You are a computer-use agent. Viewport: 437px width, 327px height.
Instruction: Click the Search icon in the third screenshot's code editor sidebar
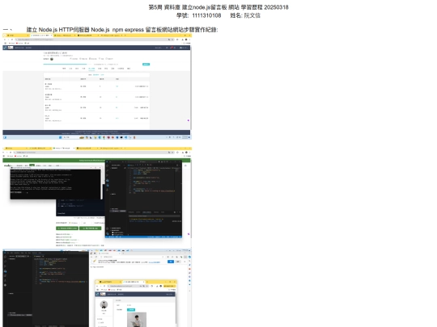[x=6, y=262]
